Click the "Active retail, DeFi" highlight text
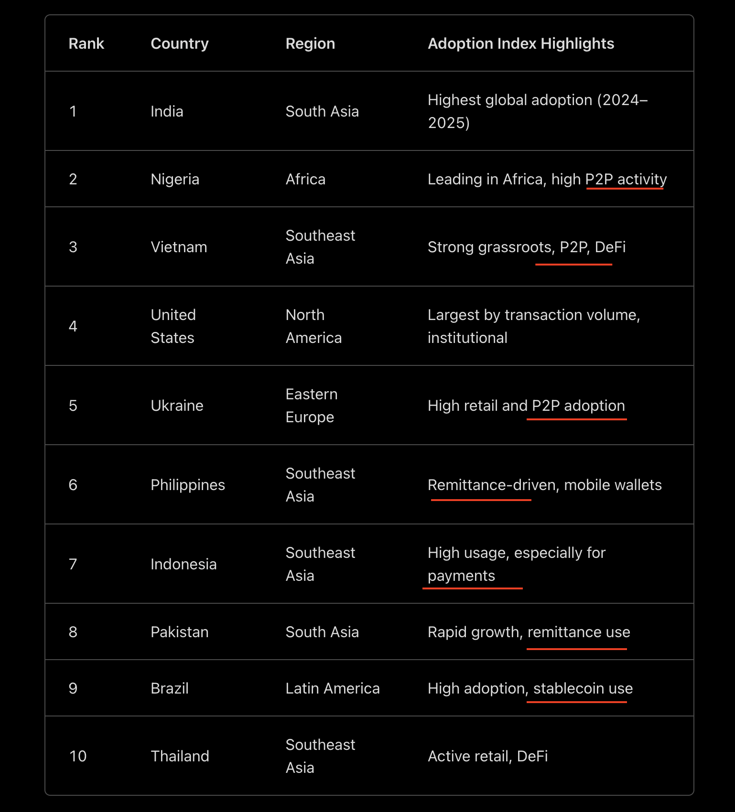 coord(487,756)
